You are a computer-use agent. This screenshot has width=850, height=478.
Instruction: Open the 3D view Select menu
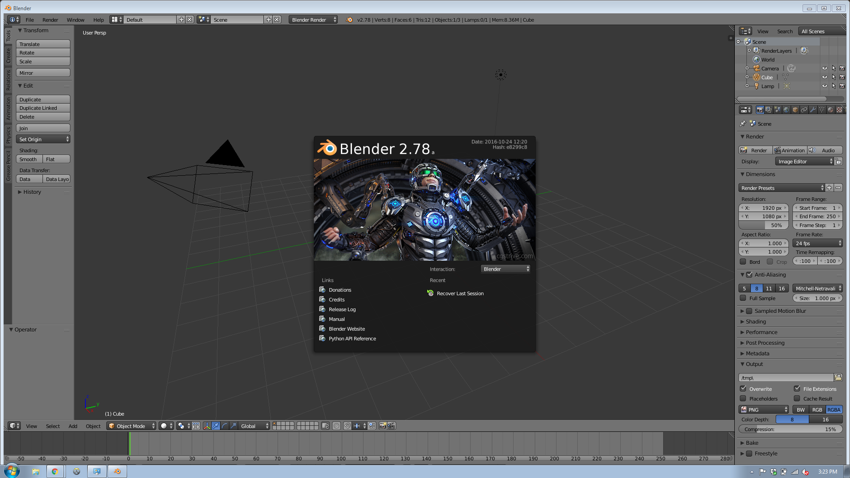coord(53,426)
